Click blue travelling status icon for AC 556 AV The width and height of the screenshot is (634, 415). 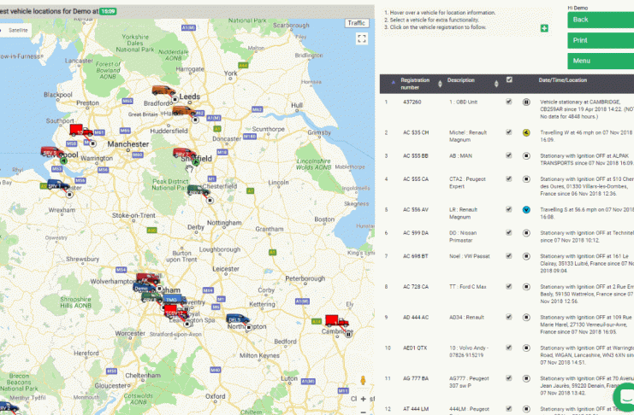(x=527, y=209)
